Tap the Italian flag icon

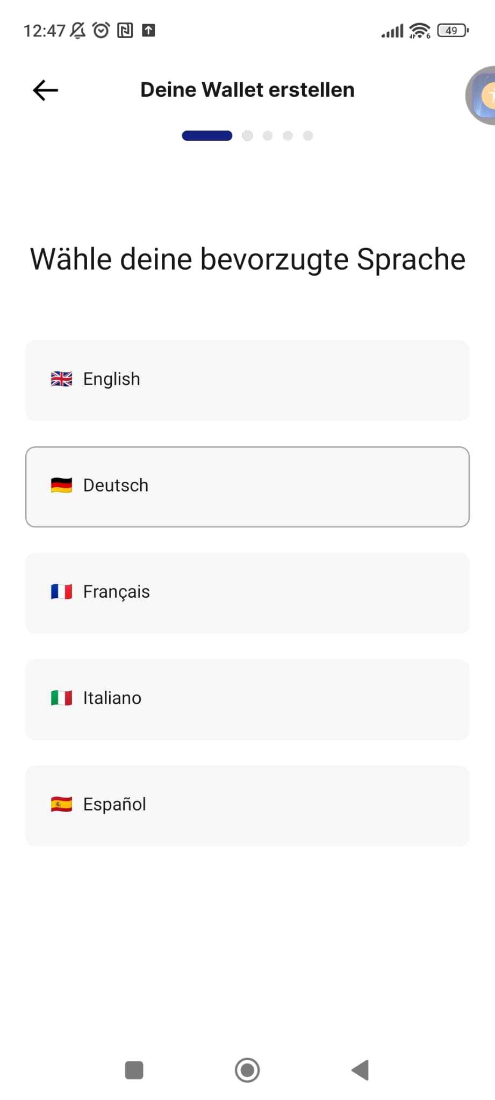[x=61, y=698]
